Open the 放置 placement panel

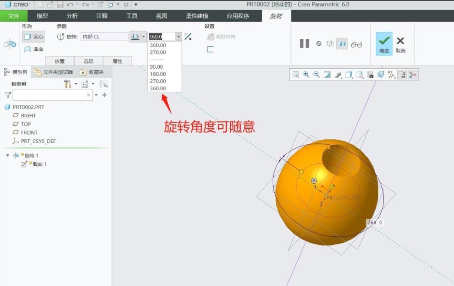coord(60,61)
